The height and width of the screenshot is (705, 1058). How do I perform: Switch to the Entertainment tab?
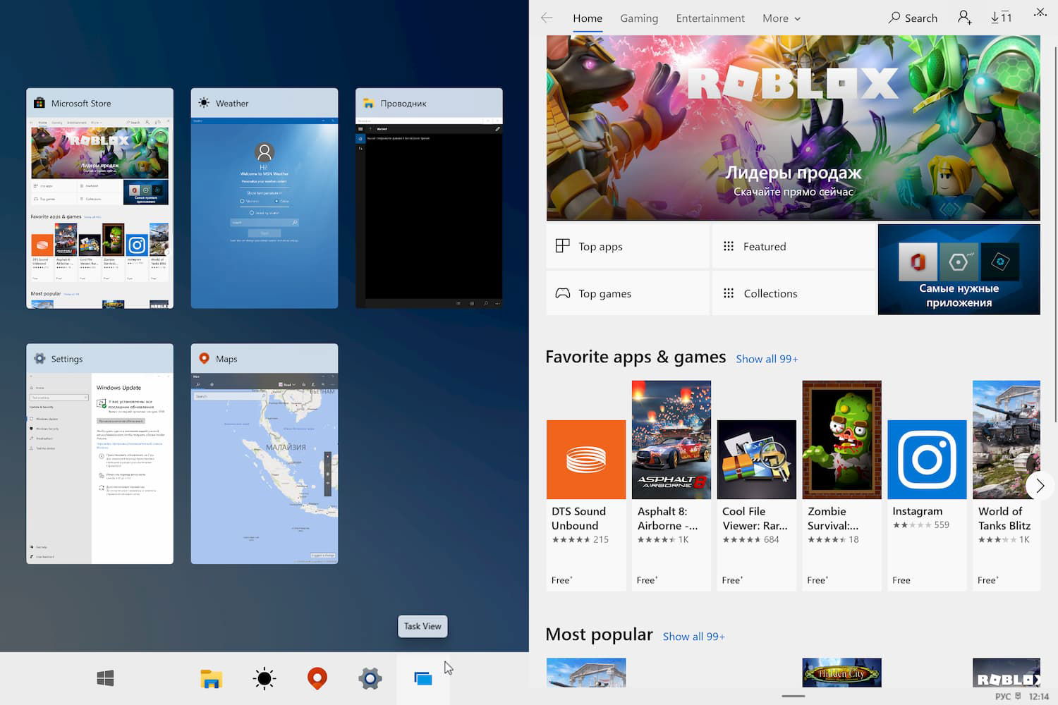(x=710, y=18)
